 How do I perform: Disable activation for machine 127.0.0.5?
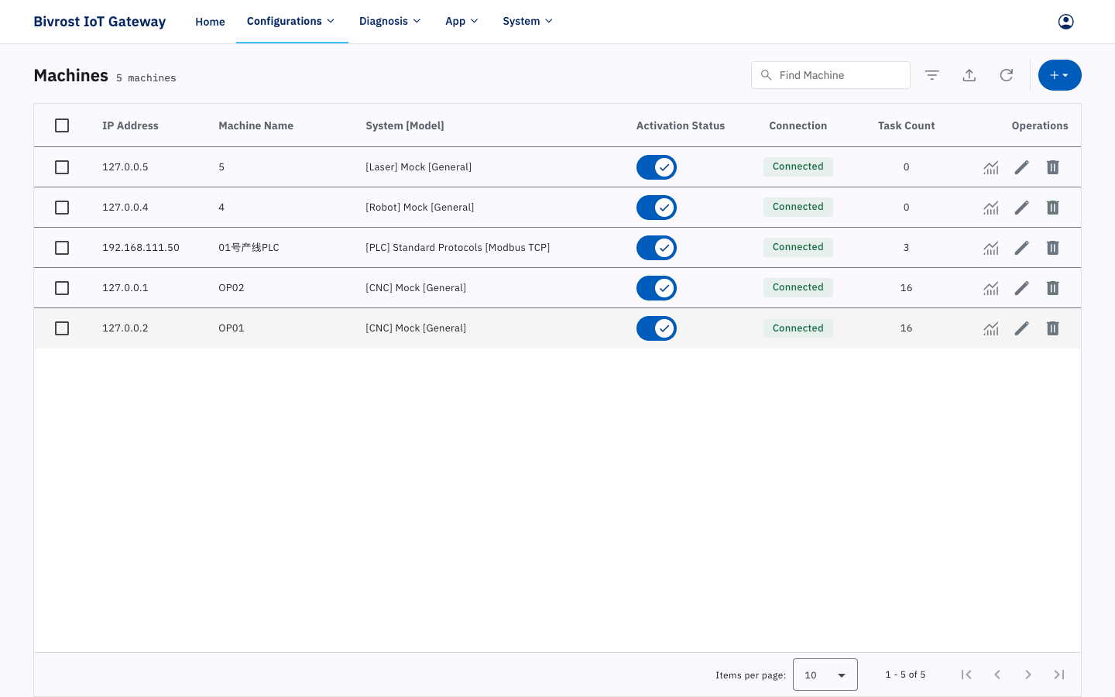657,167
